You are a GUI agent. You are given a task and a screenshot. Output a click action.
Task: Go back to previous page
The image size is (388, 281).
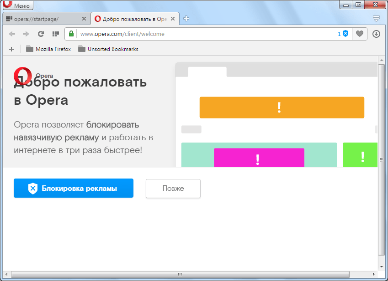point(12,34)
